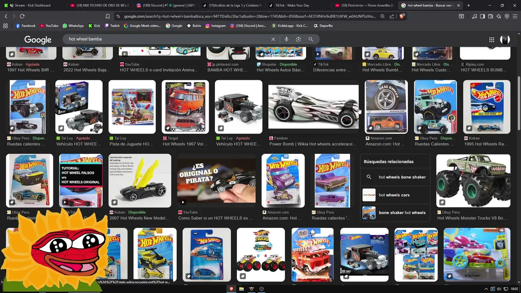Screen dimensions: 521x293
Task: Clear the search box with the X icon
Action: tap(273, 39)
